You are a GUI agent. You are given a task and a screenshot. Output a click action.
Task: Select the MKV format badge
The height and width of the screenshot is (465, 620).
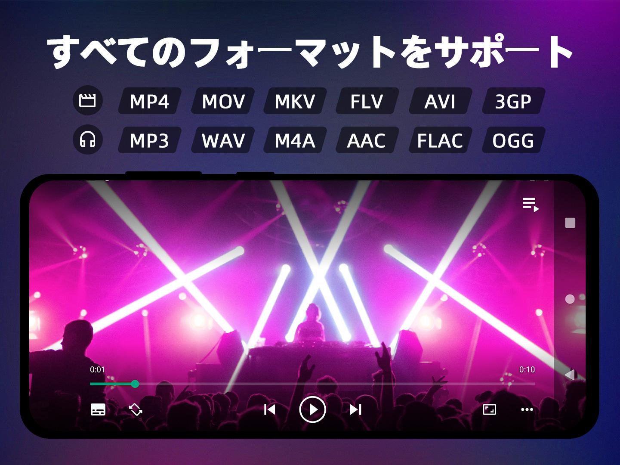point(295,101)
